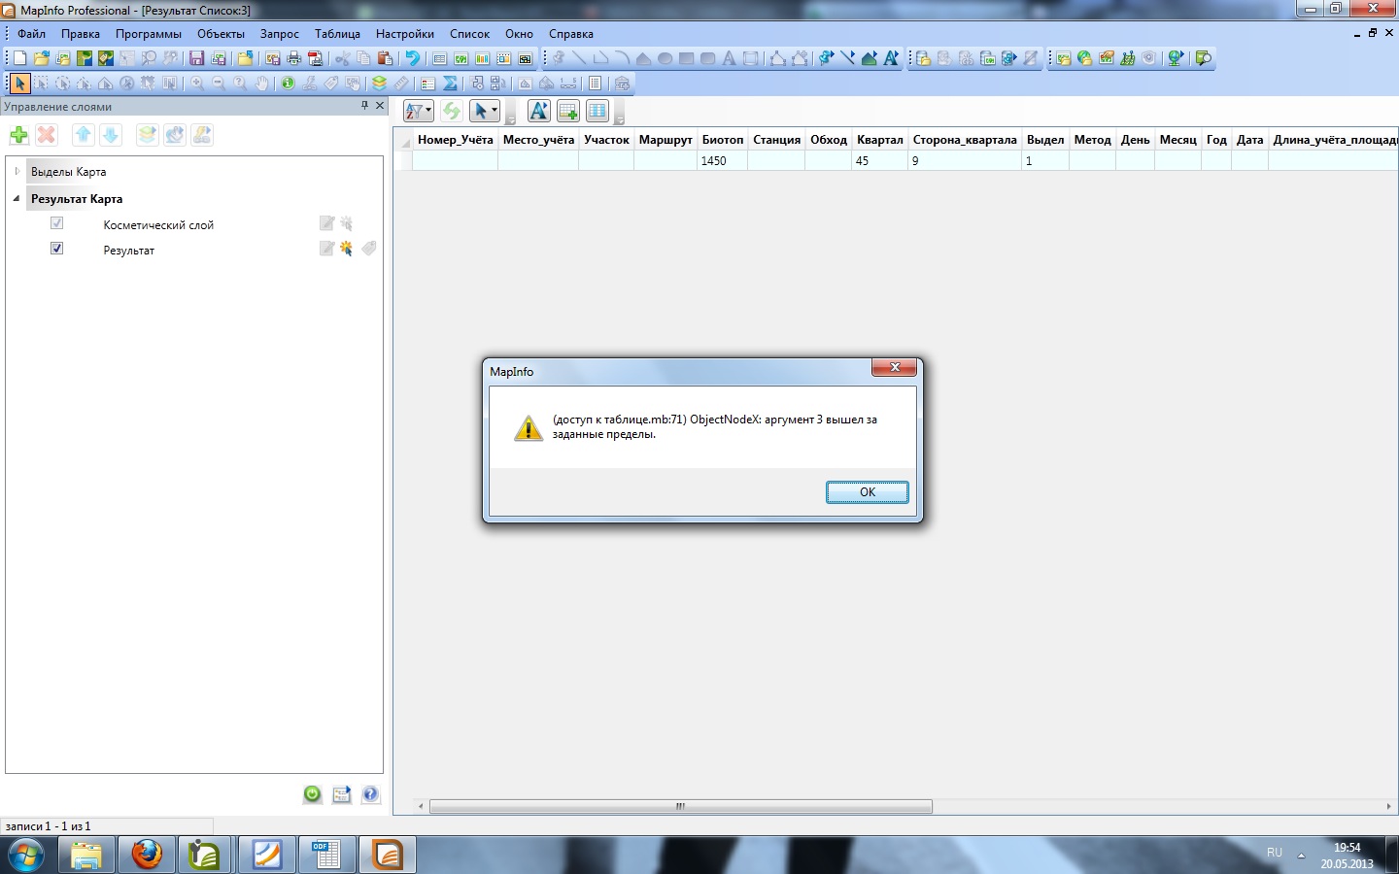Viewport: 1399px width, 874px height.
Task: Click the horizontal scrollbar of the browser
Action: point(681,806)
